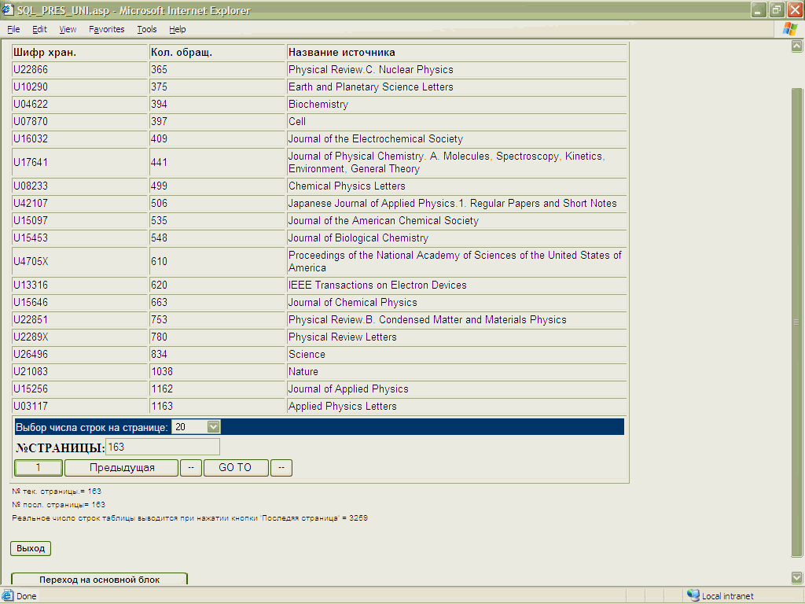Open the Help menu
This screenshot has height=604, width=805.
coord(177,29)
